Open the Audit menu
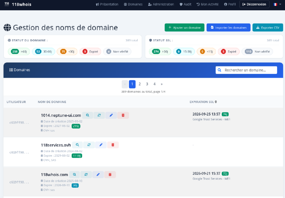The image size is (285, 198). click(x=185, y=4)
